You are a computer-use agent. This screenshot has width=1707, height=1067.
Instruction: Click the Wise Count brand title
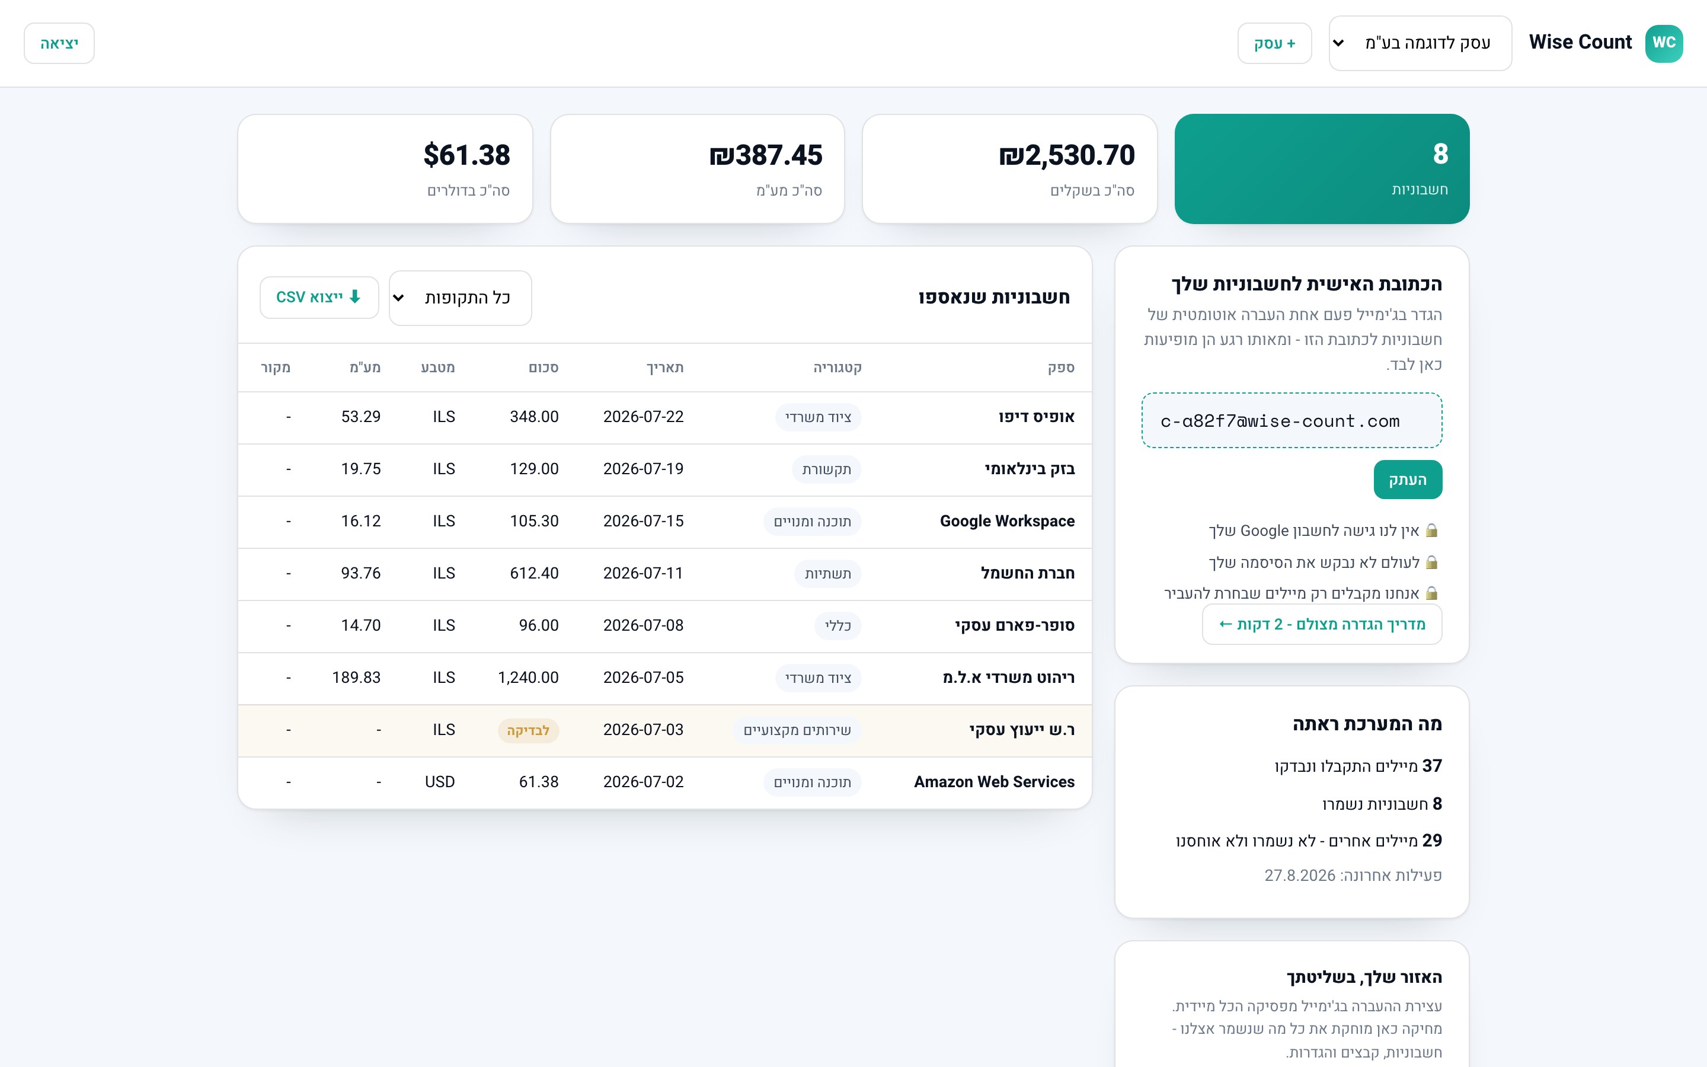pyautogui.click(x=1580, y=42)
